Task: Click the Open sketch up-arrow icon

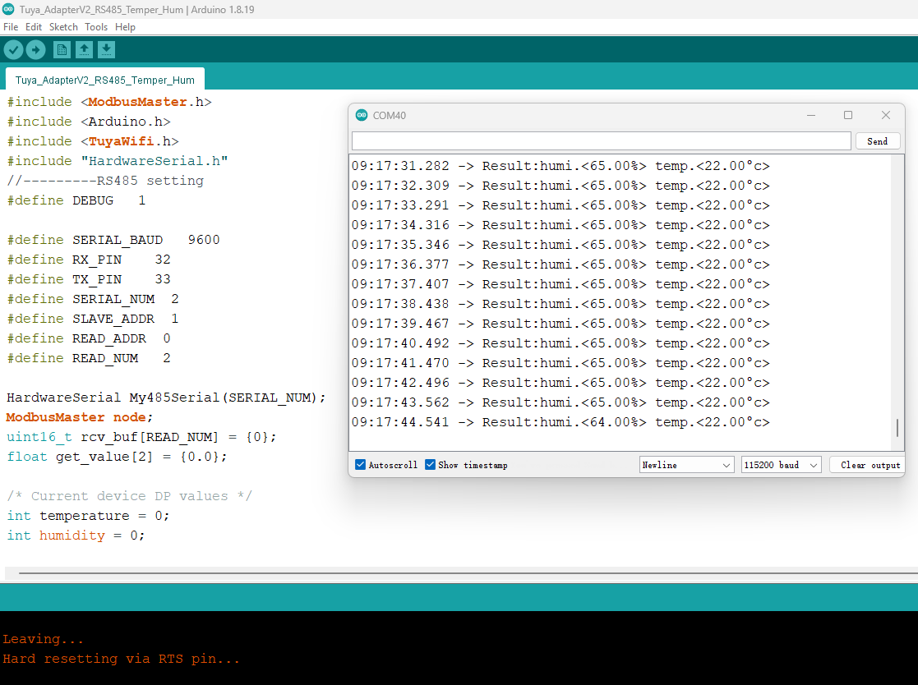Action: 84,50
